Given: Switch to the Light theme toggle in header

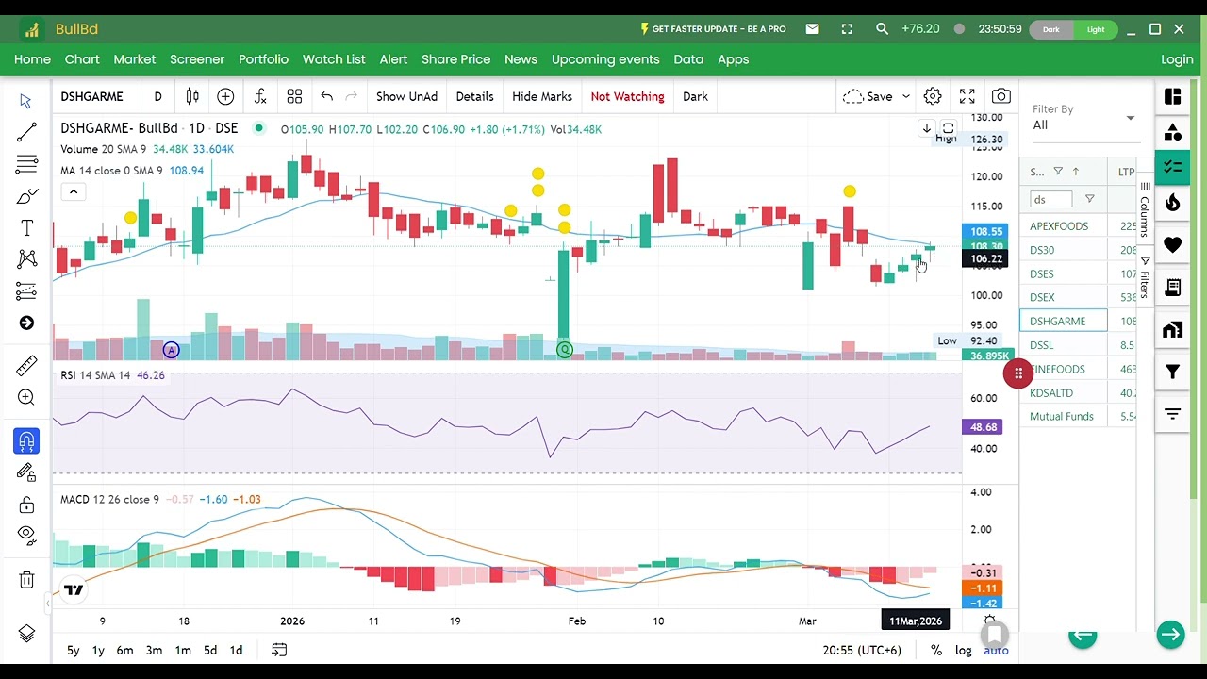Looking at the screenshot, I should click(1096, 29).
